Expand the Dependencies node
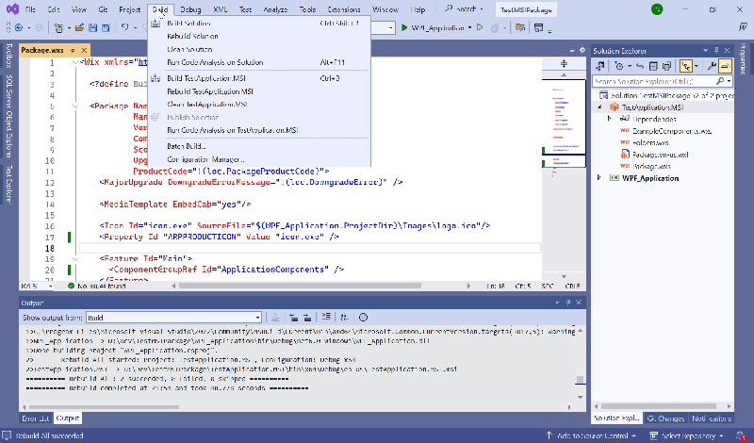The image size is (754, 443). [x=609, y=119]
